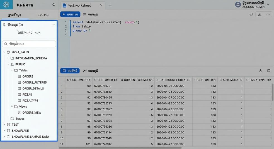Viewport: 274px width, 149px height.
Task: Select the PIZZA_TYPE table
Action: click(x=30, y=101)
